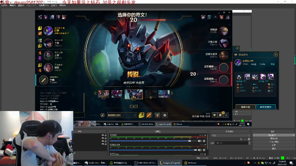
Task: Open the 帮助(H) menu in OBS
Action: pos(63,6)
